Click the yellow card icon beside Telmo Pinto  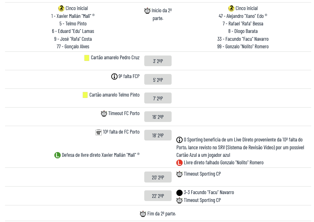(x=85, y=95)
